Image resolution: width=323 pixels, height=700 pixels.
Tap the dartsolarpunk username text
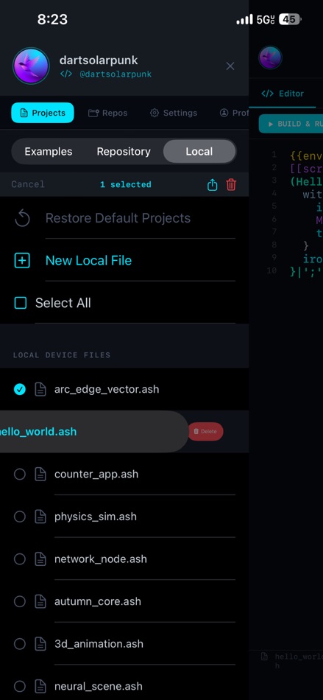pos(99,60)
